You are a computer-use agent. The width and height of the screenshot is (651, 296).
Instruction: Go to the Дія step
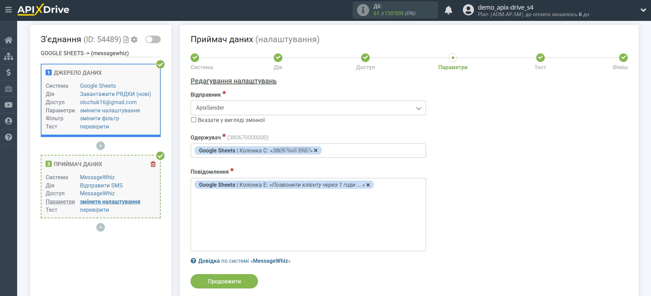[x=278, y=58]
